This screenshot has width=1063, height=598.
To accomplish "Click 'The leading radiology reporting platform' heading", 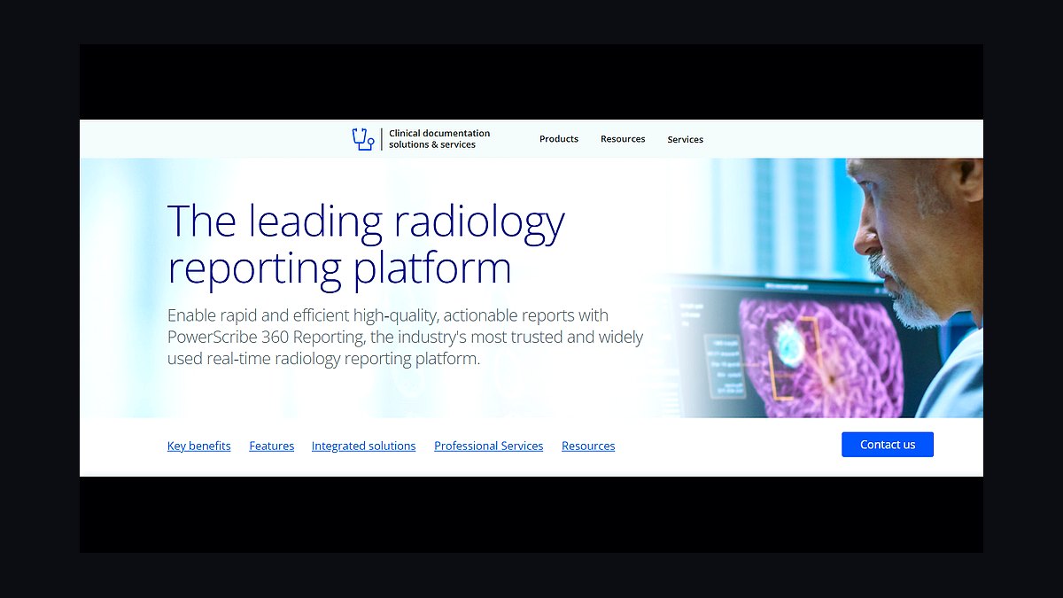I will [366, 245].
